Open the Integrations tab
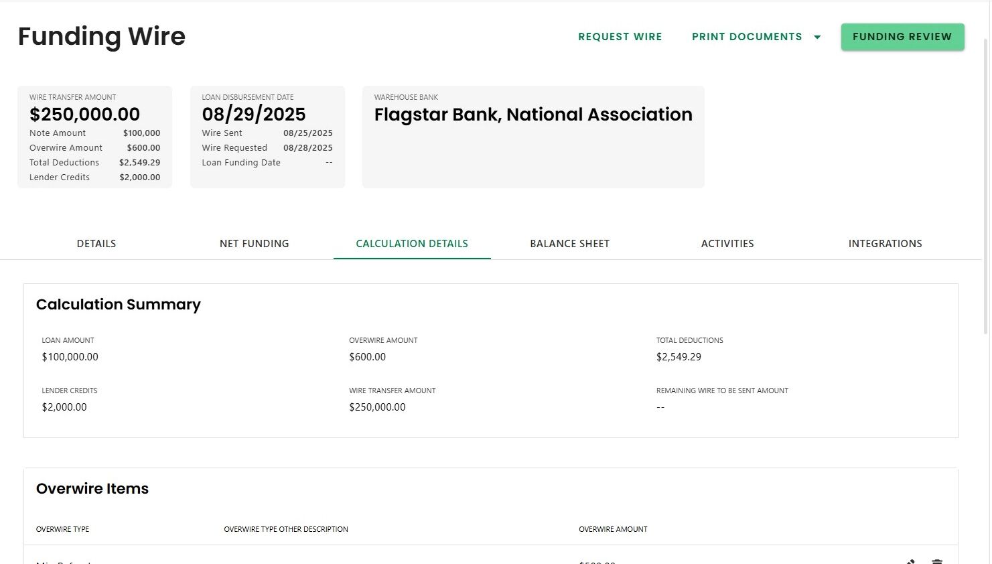 (885, 244)
